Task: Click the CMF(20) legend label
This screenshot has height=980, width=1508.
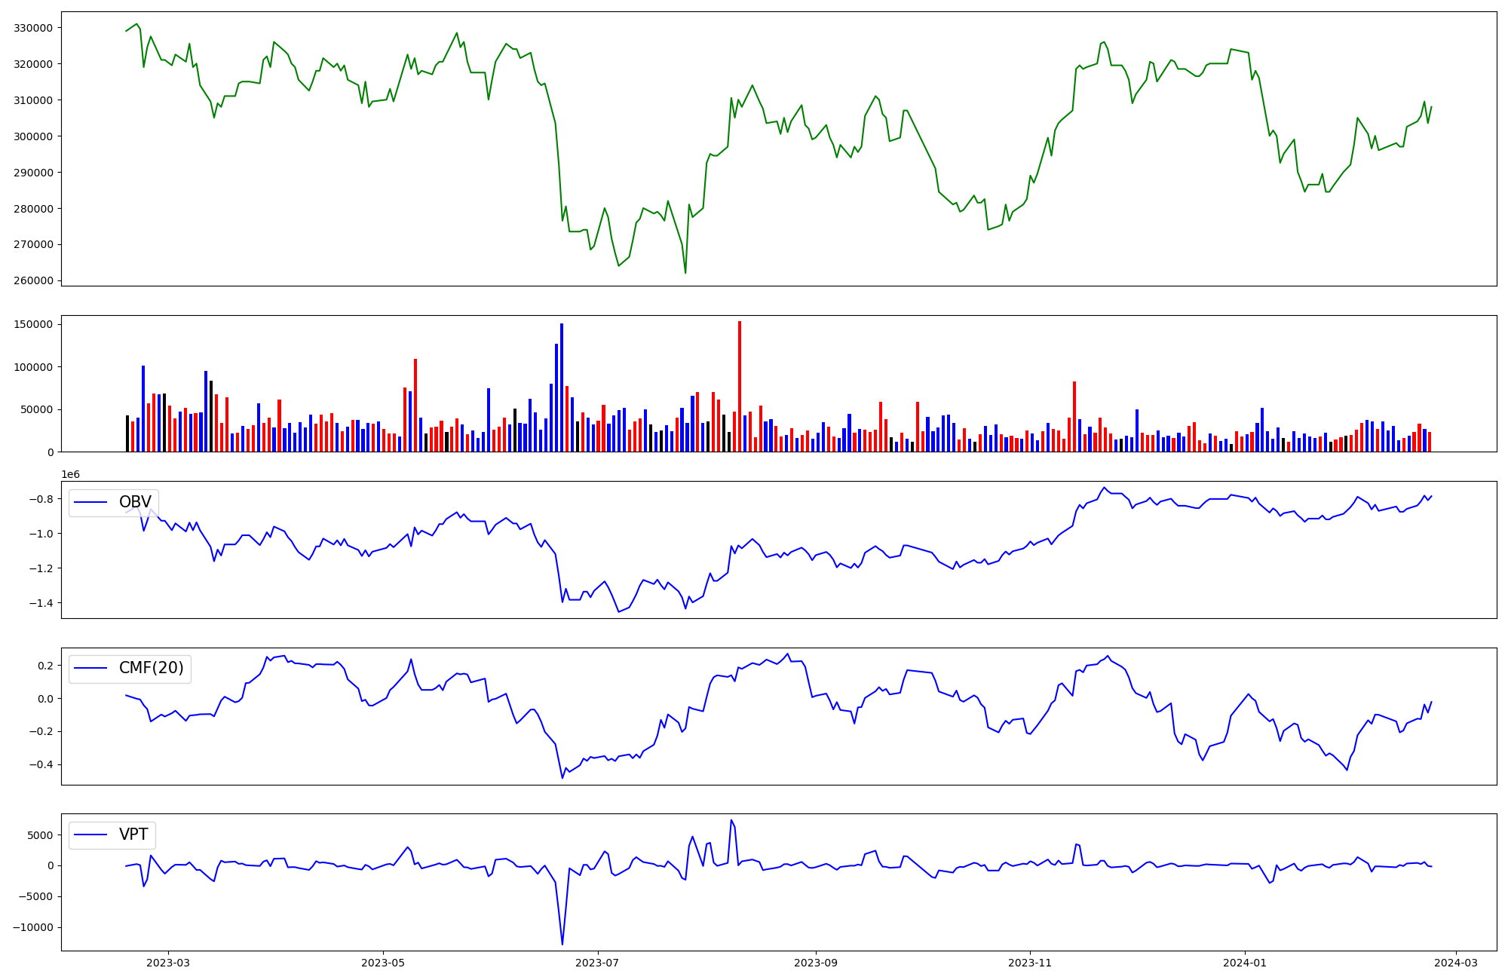Action: pos(152,669)
